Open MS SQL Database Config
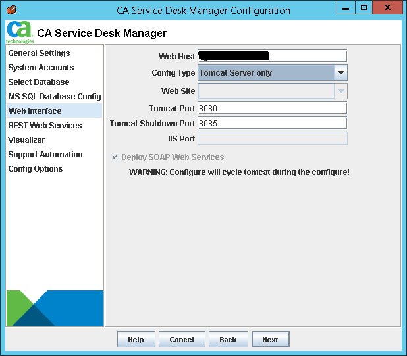407x356 pixels. click(54, 97)
